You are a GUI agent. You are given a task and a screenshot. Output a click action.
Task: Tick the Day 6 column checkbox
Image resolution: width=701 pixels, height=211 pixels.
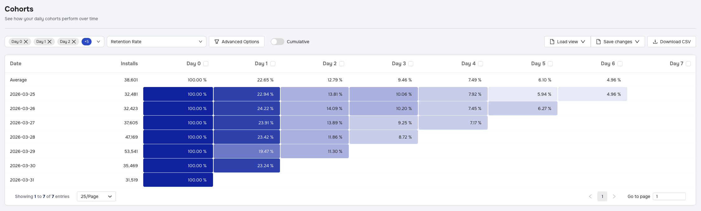[x=620, y=64]
